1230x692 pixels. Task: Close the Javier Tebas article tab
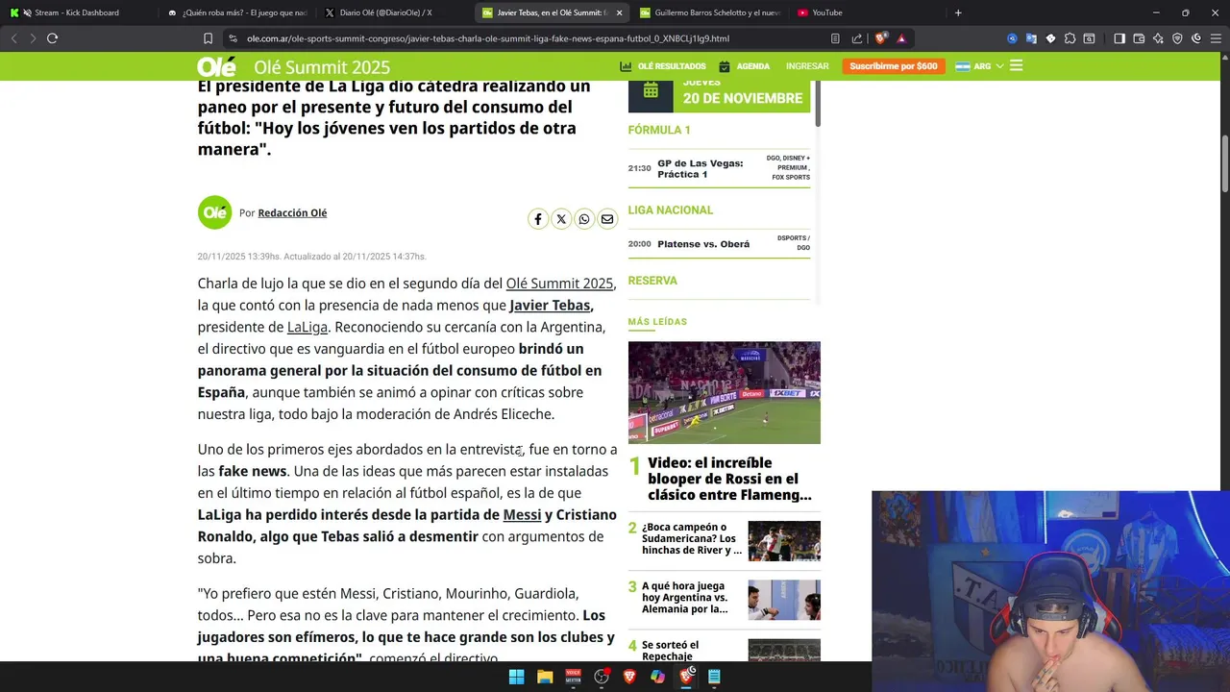pyautogui.click(x=619, y=12)
